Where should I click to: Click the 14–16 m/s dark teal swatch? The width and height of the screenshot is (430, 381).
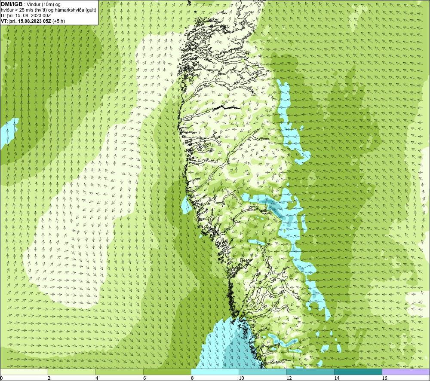[x=358, y=372]
